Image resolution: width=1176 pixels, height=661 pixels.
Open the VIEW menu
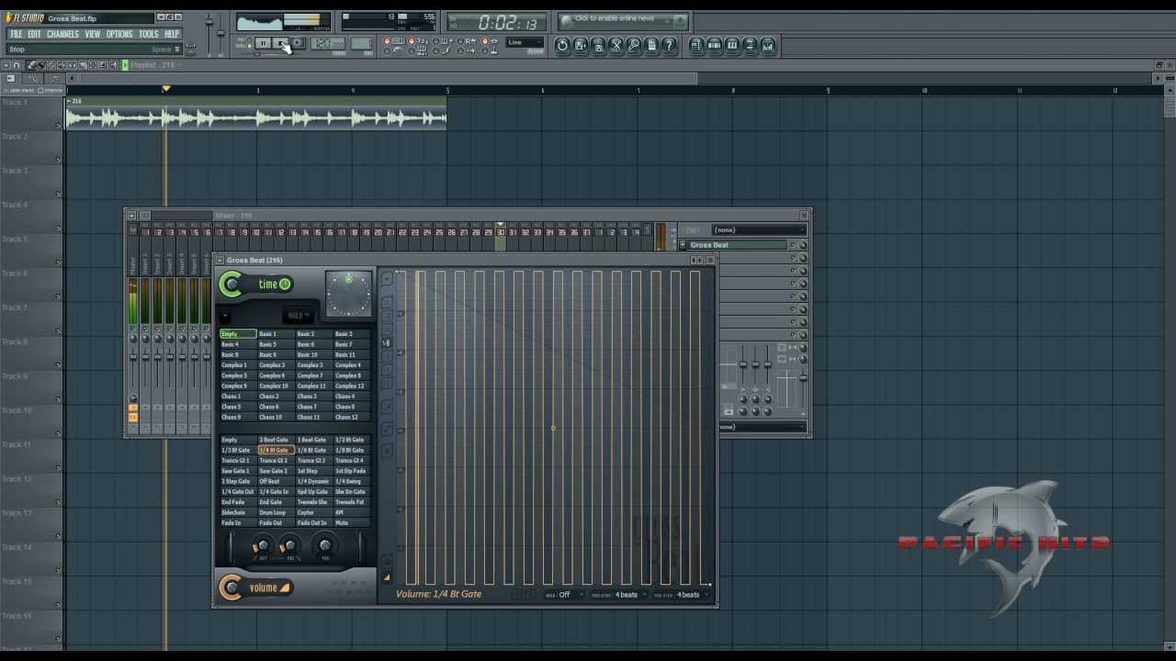pos(93,34)
